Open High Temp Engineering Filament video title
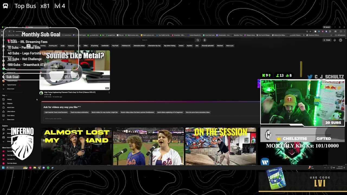 70,92
